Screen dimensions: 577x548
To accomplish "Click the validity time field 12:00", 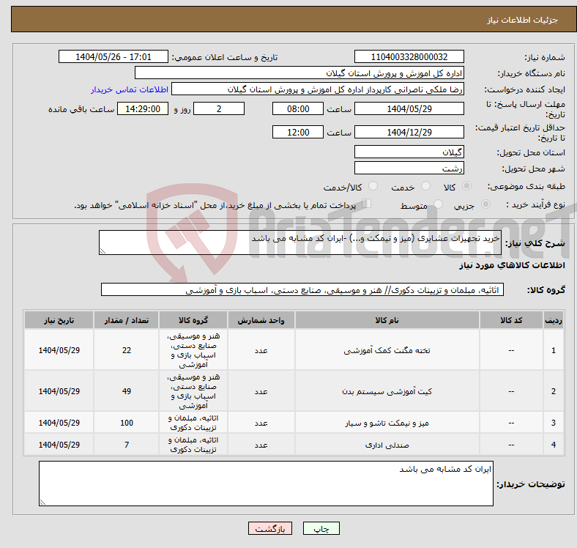I will tap(298, 132).
